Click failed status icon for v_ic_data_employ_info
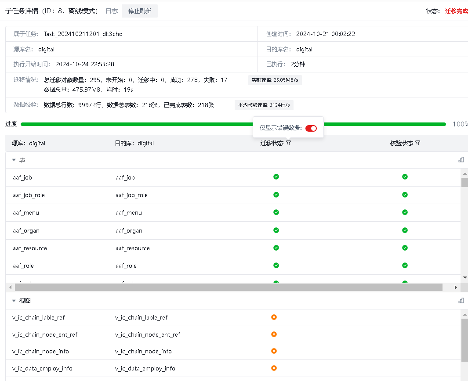The image size is (468, 381). 274,368
